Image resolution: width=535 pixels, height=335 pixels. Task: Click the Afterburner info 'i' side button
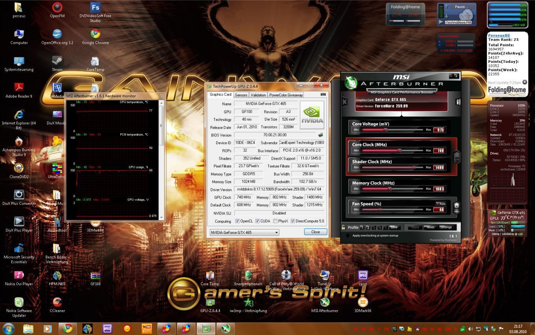coord(458,102)
